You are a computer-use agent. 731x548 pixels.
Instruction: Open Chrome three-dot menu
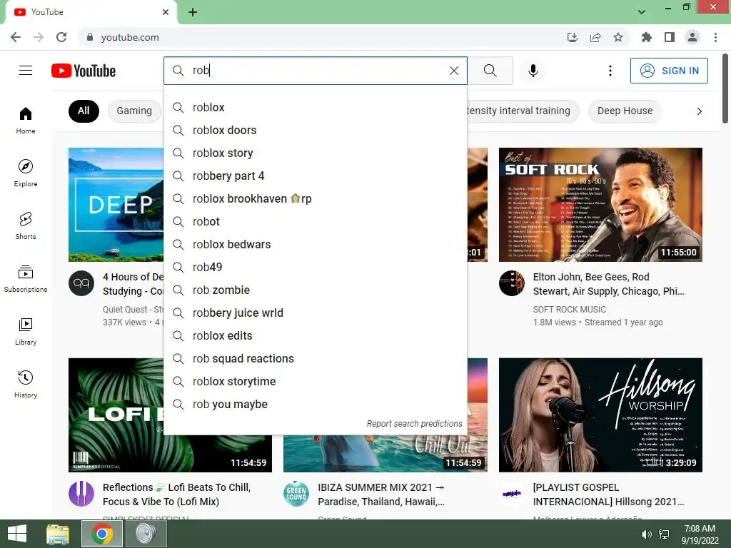pyautogui.click(x=715, y=37)
